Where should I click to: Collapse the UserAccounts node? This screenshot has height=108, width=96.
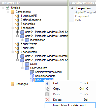pyautogui.click(x=22, y=68)
